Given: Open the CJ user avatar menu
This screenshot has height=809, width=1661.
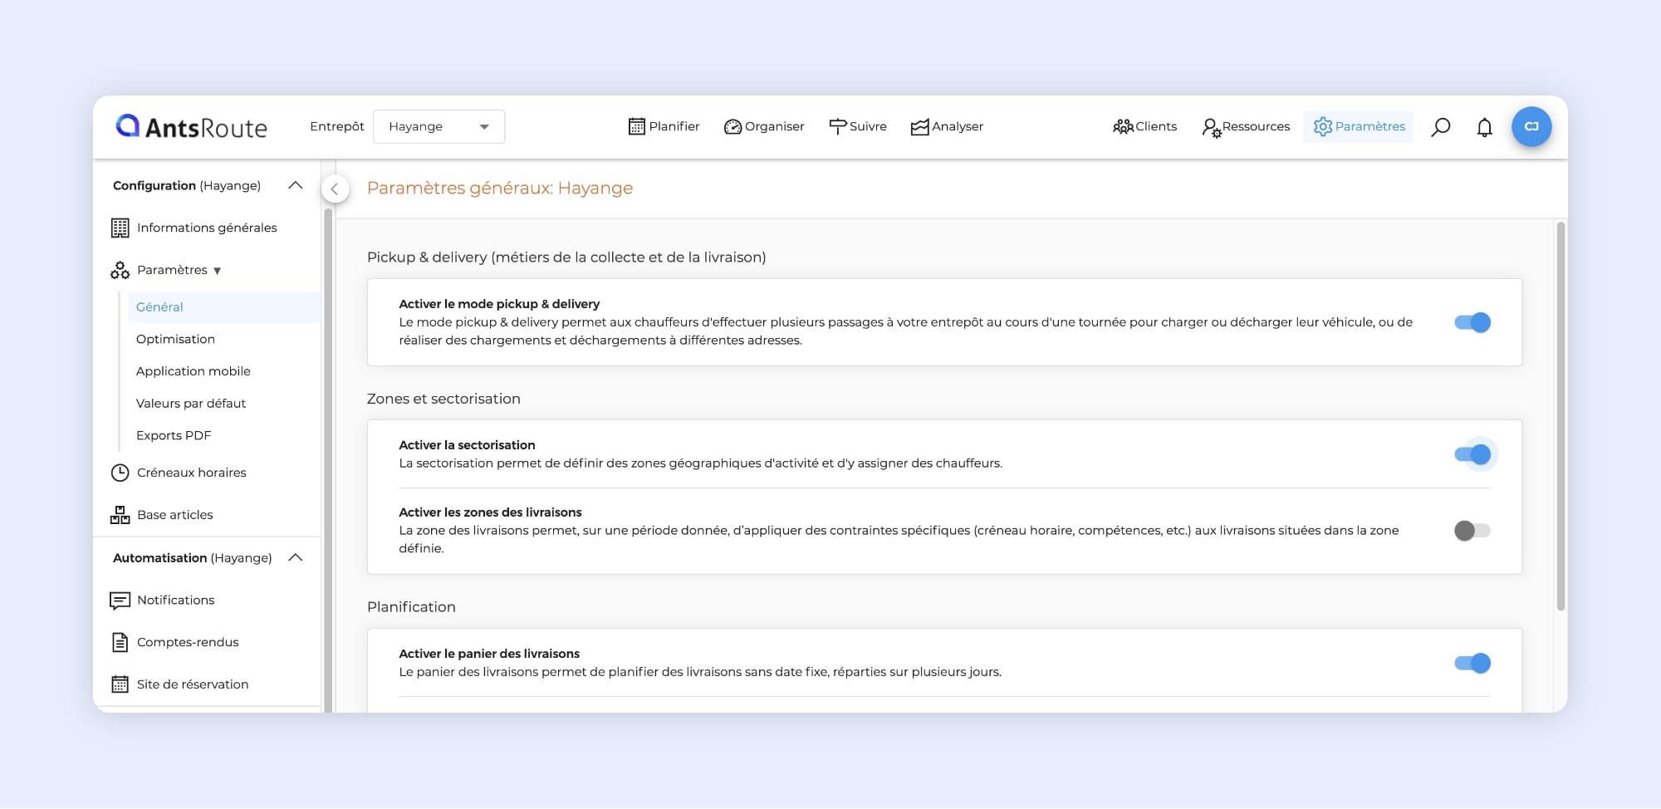Looking at the screenshot, I should 1531,127.
